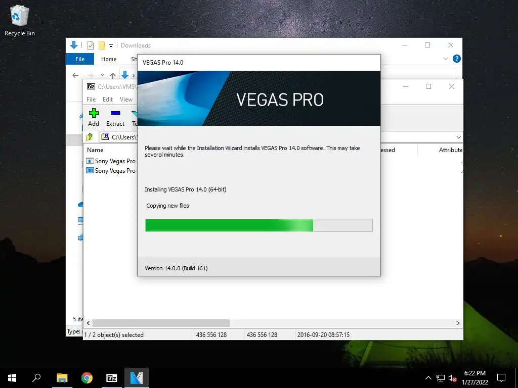This screenshot has height=388, width=518.
Task: Click the Add button in 7-Zip toolbar
Action: (94, 117)
